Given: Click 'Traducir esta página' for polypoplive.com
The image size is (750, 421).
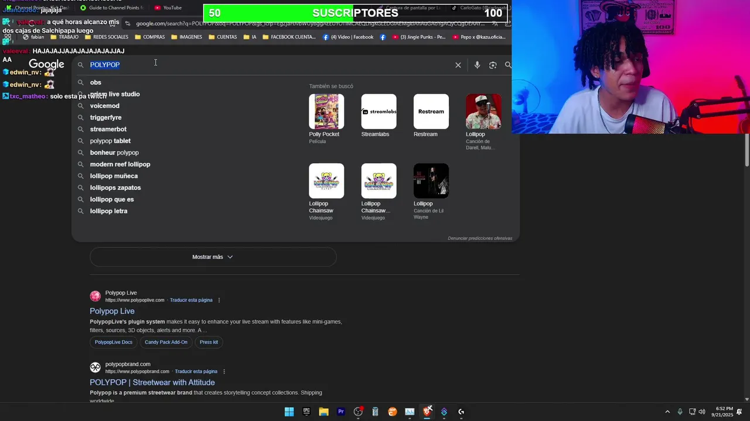Looking at the screenshot, I should 191,300.
